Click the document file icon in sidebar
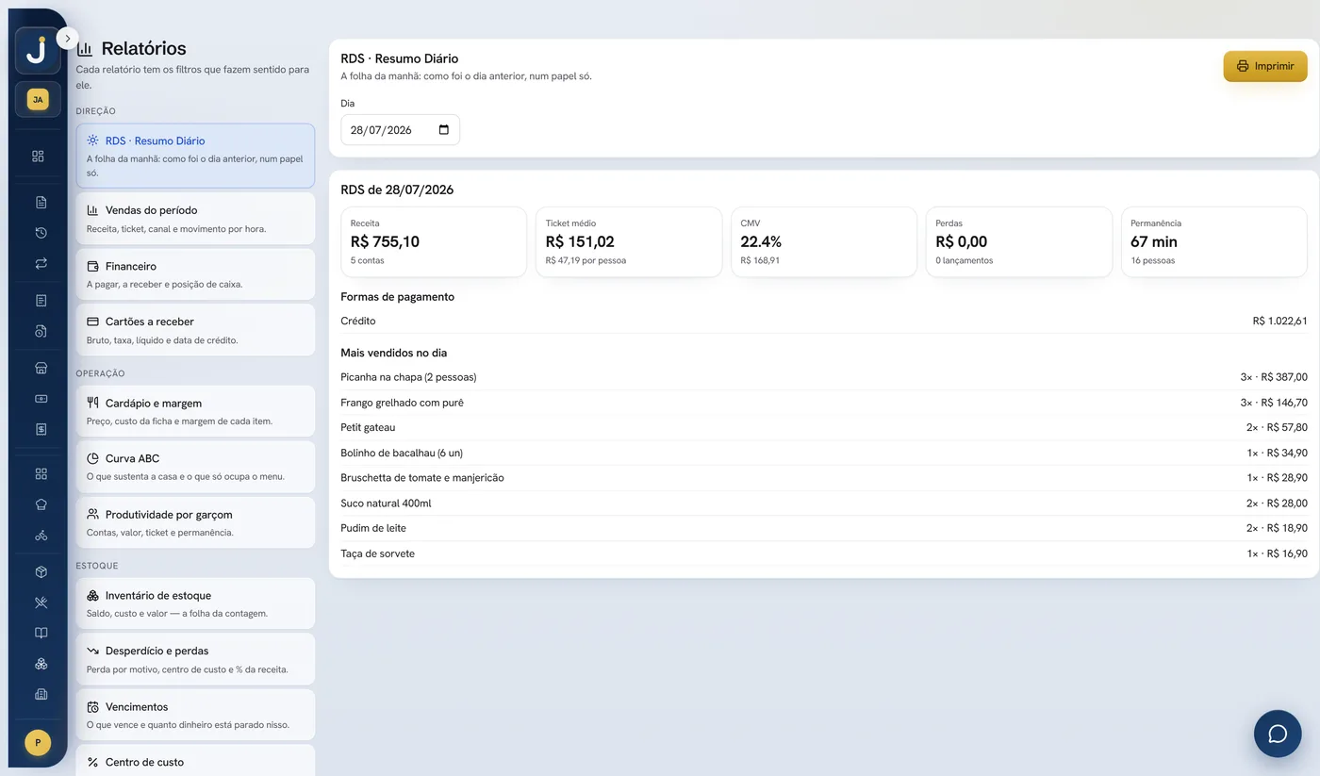The height and width of the screenshot is (776, 1320). click(x=41, y=202)
